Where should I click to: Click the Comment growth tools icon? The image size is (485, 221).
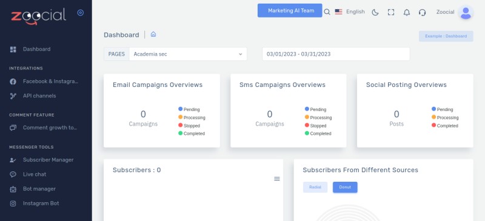[x=13, y=127]
